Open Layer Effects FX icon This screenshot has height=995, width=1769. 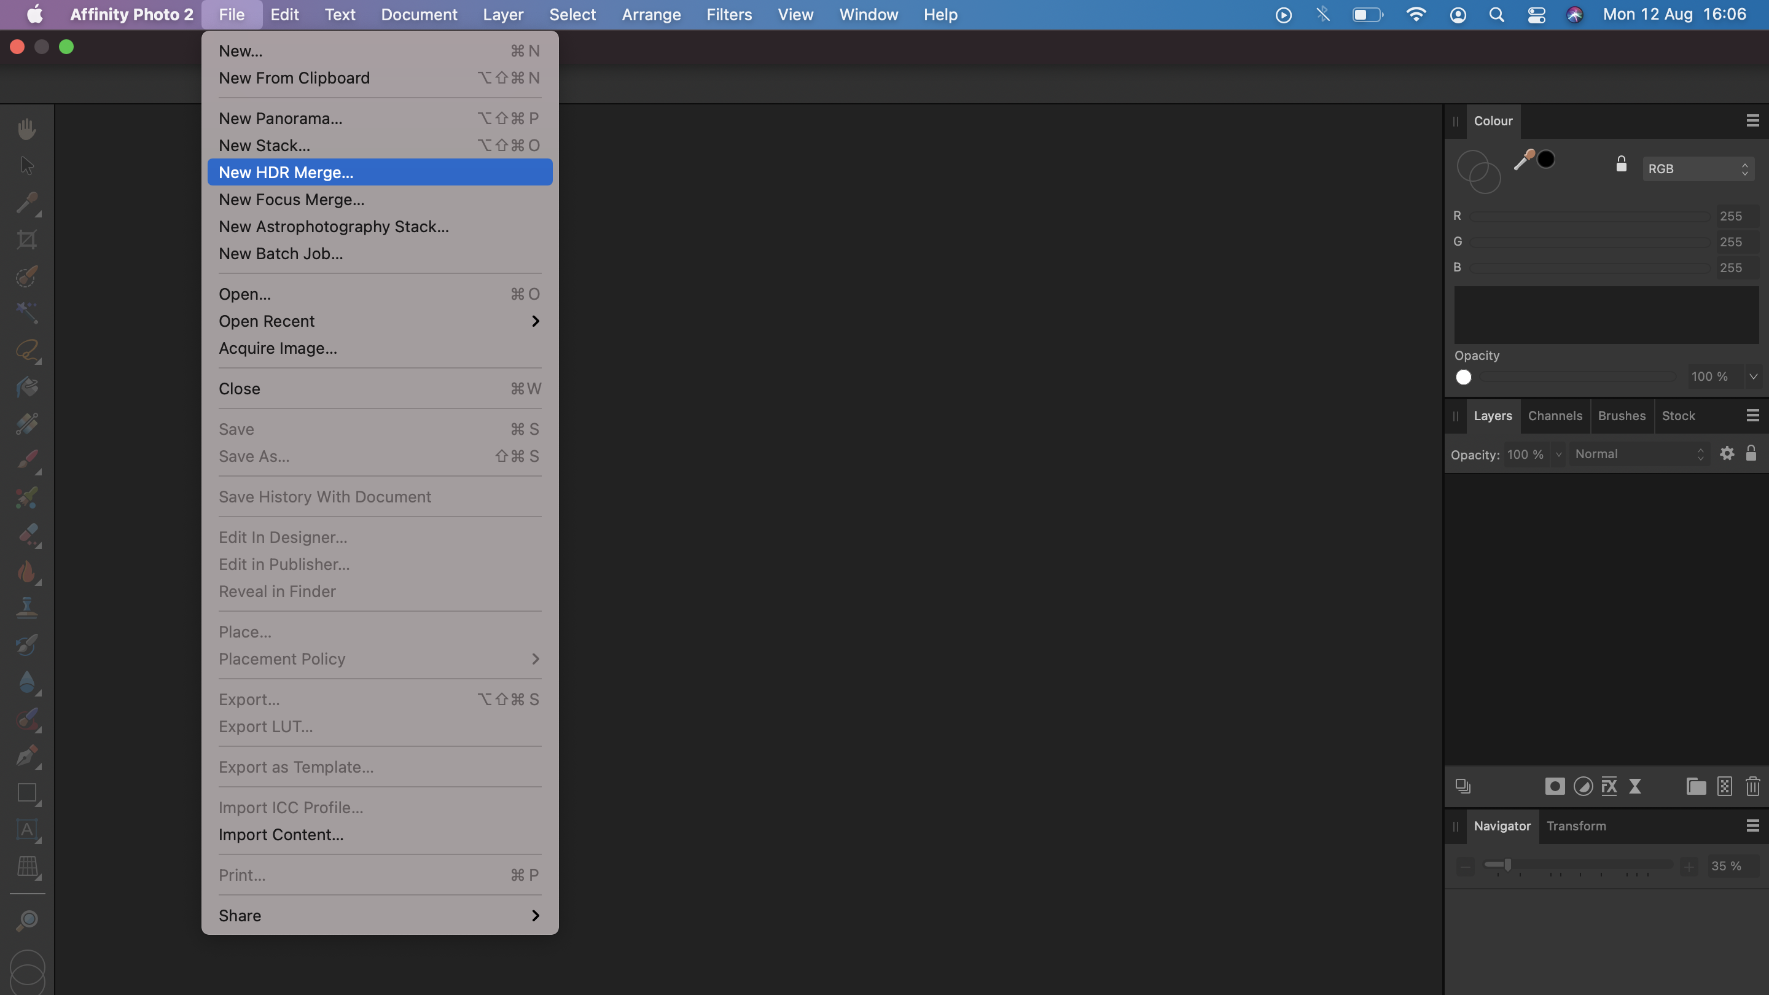tap(1609, 786)
